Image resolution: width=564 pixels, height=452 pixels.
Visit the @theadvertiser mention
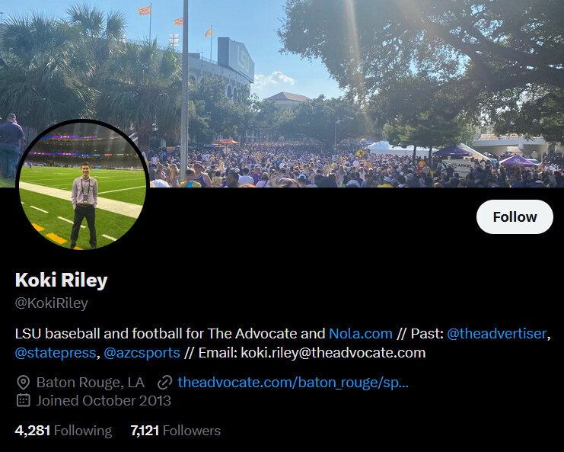point(496,334)
